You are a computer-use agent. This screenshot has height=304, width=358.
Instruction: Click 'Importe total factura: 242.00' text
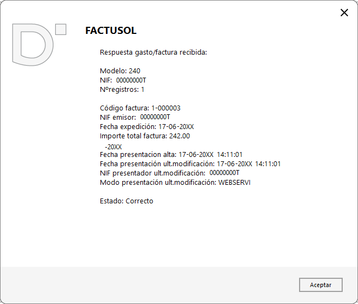(x=145, y=136)
